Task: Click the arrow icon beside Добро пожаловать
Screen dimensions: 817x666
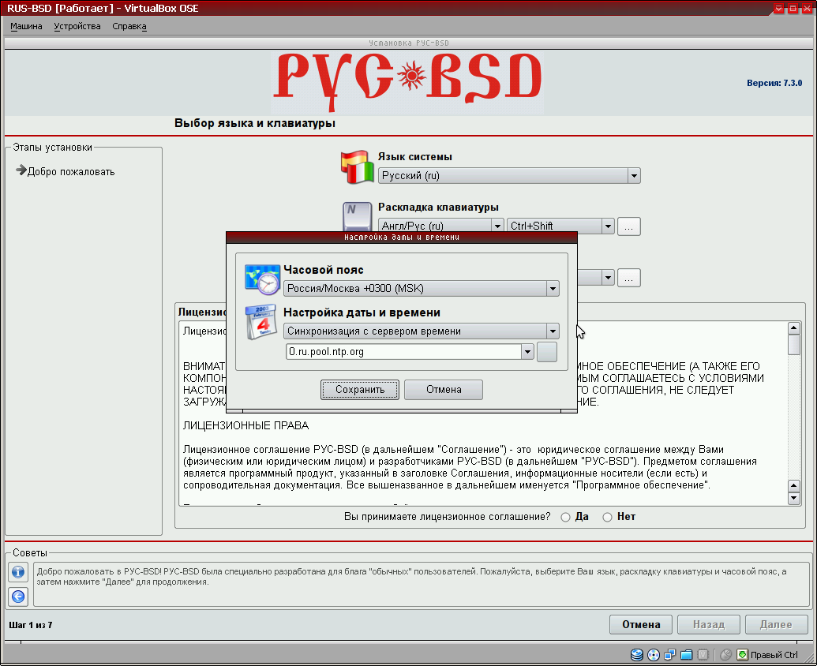Action: coord(21,170)
